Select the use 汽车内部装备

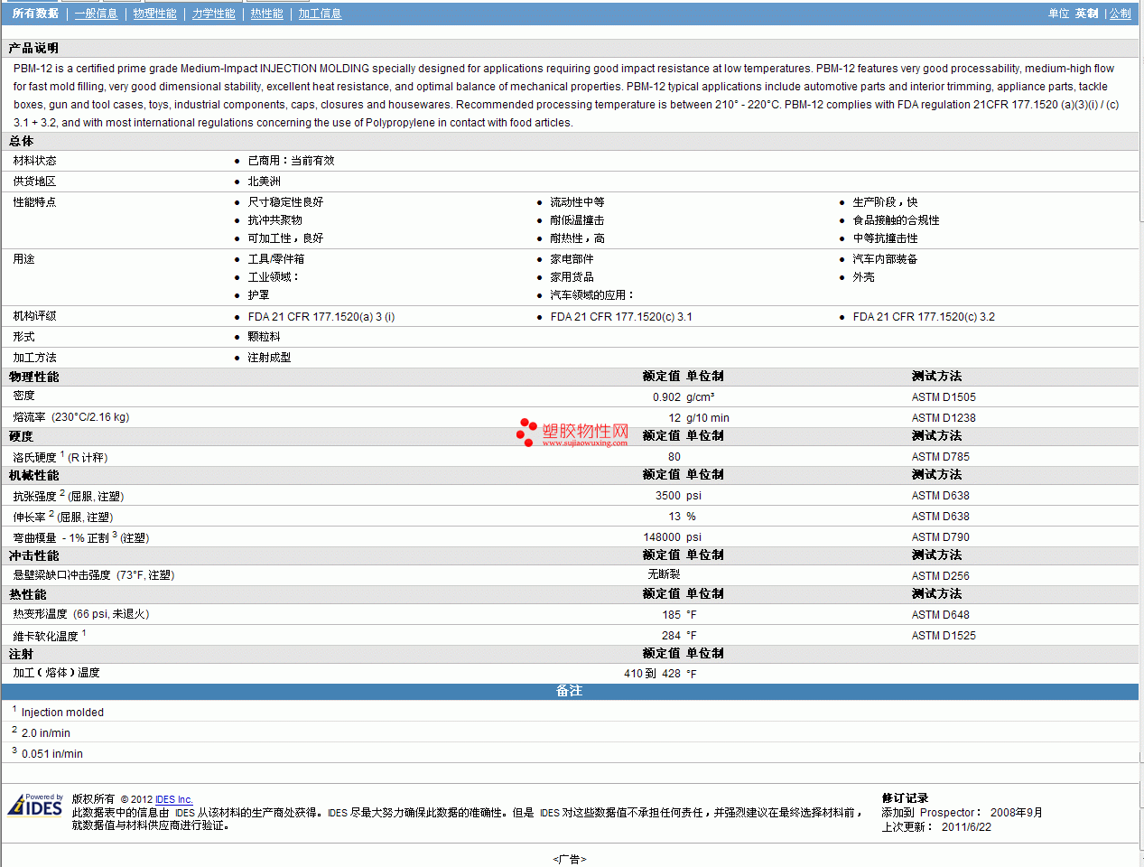tap(885, 259)
